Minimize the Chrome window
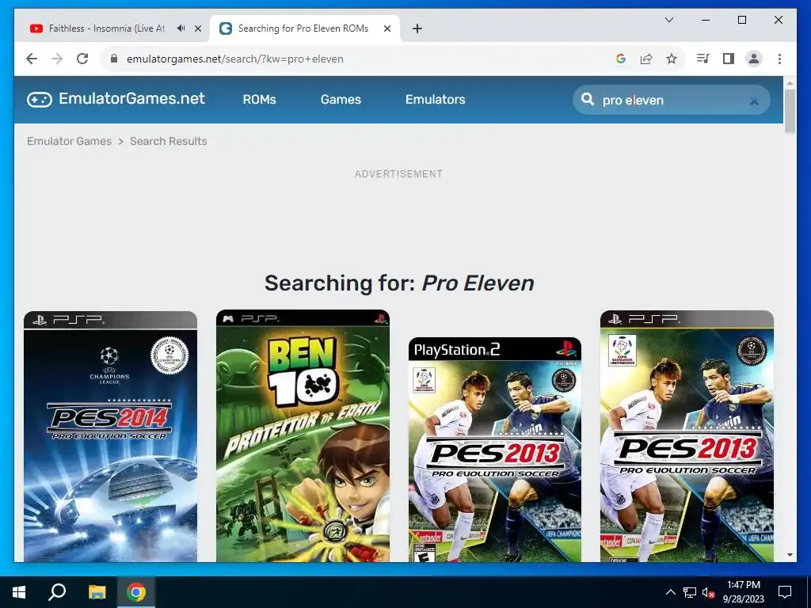The height and width of the screenshot is (608, 811). [706, 20]
